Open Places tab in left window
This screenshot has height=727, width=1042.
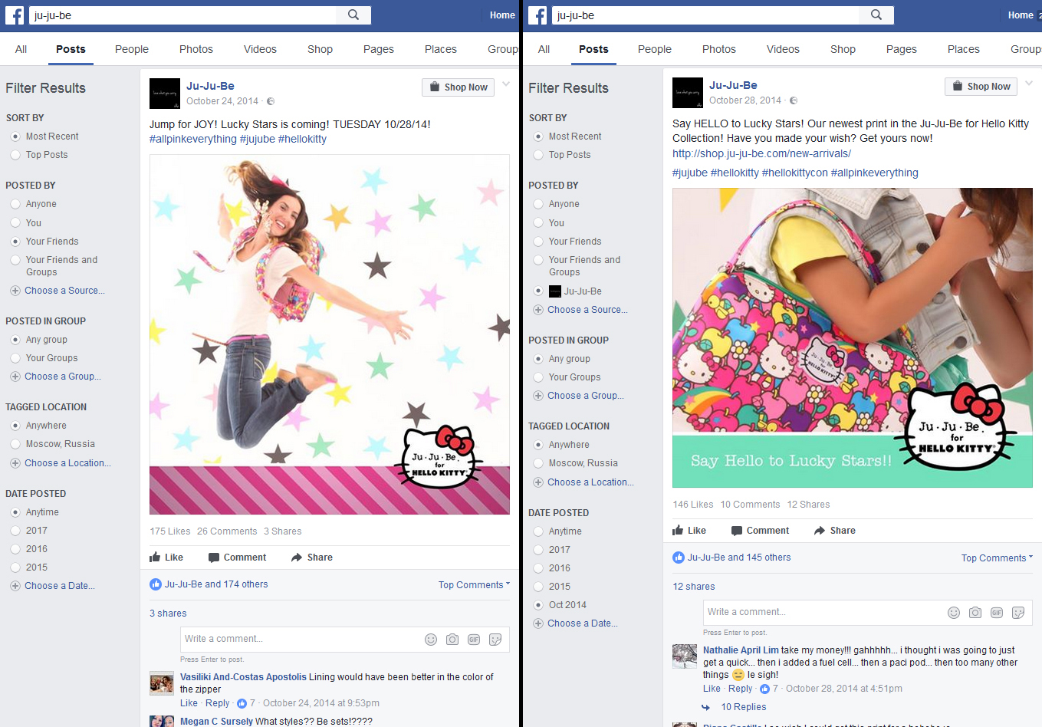click(x=441, y=49)
